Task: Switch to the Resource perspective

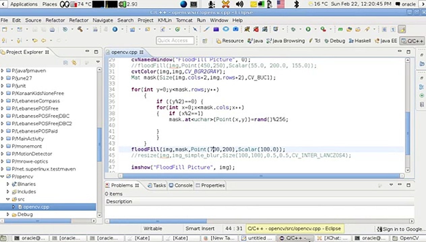Action: click(230, 41)
